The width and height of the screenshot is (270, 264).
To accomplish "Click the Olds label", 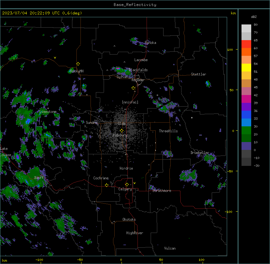I will point(122,124).
